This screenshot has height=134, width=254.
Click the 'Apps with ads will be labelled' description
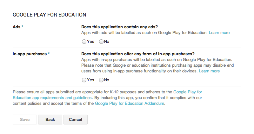[x=144, y=33]
